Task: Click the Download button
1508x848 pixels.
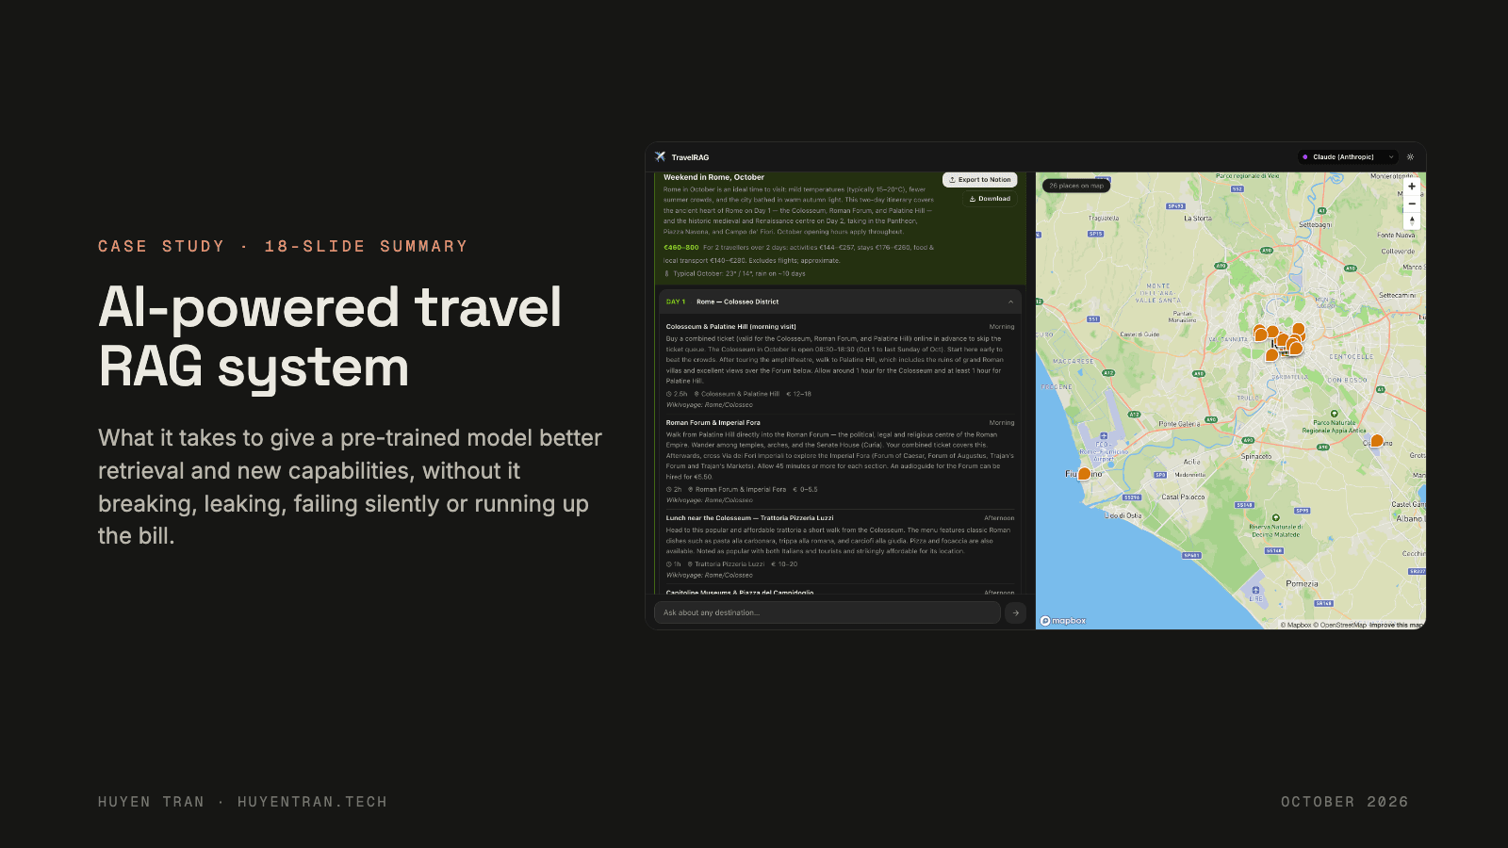Action: point(990,199)
